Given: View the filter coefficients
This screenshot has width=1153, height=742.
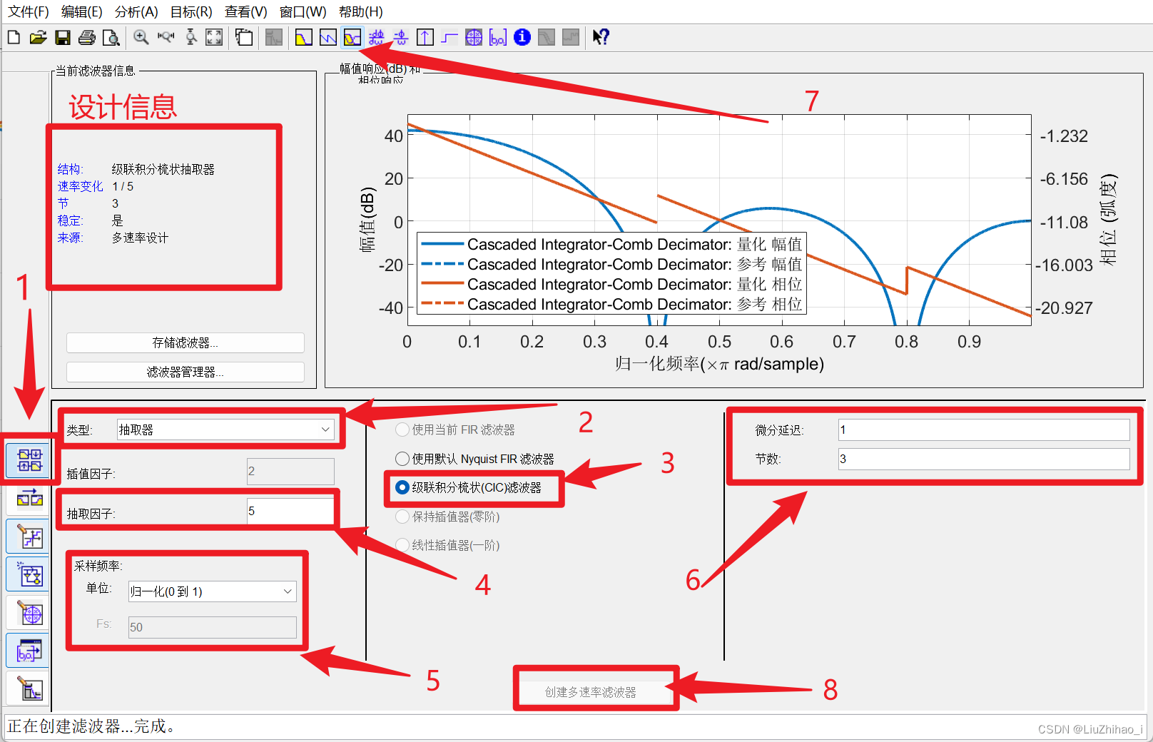Looking at the screenshot, I should [x=498, y=37].
